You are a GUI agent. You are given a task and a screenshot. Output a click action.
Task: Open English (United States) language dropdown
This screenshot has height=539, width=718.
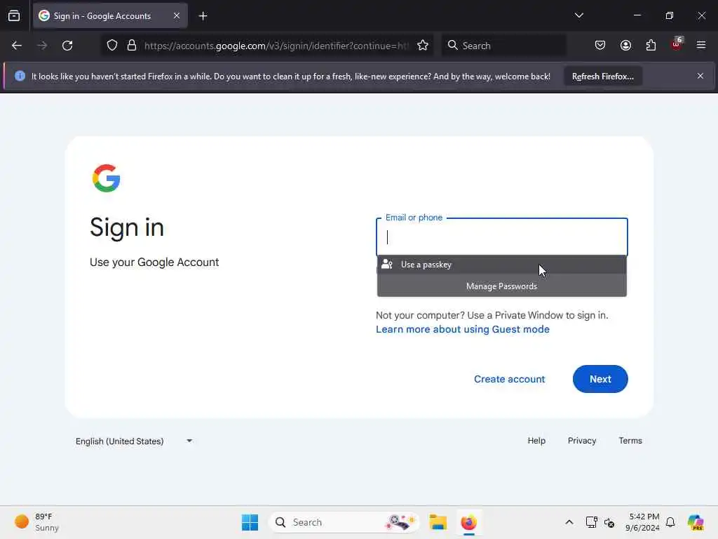tap(134, 441)
